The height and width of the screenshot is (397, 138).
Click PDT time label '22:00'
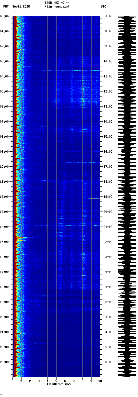(4, 347)
